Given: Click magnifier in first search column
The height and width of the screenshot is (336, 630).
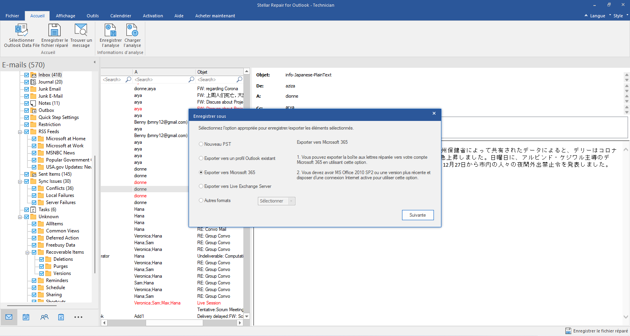Looking at the screenshot, I should coord(128,80).
